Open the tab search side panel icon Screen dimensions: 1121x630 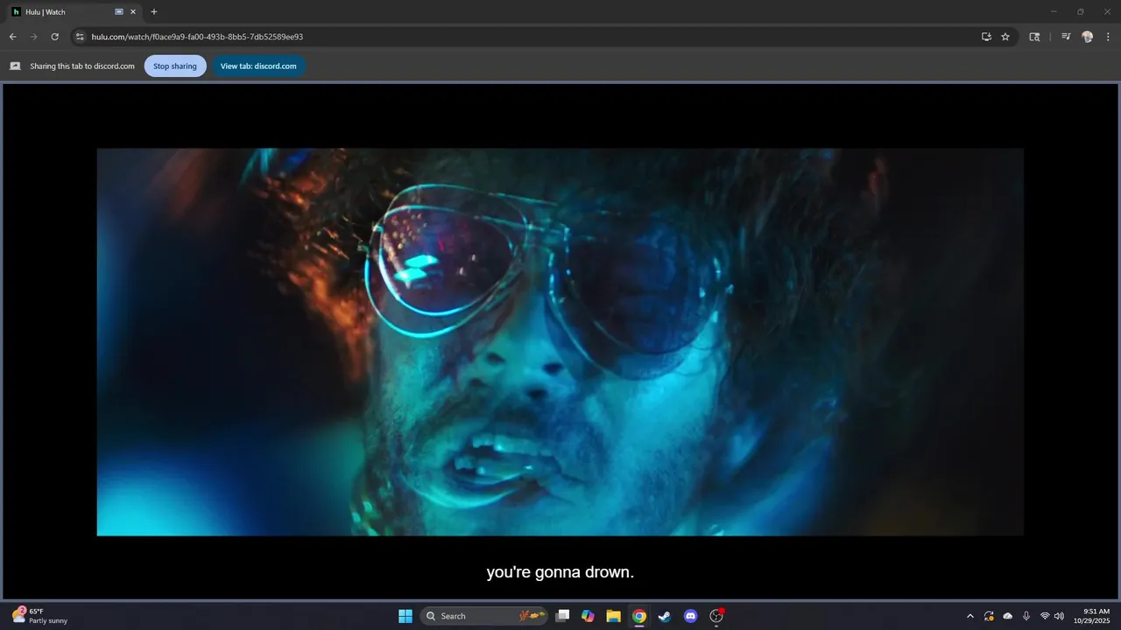pos(1034,37)
